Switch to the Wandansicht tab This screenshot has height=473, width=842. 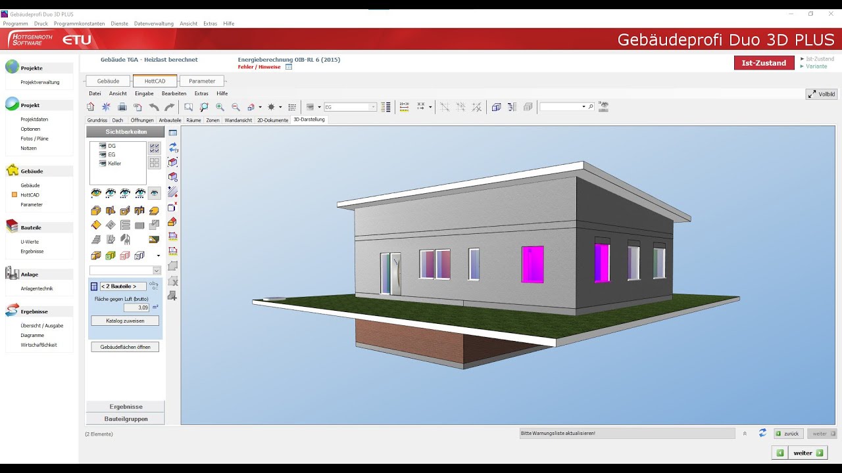tap(238, 120)
